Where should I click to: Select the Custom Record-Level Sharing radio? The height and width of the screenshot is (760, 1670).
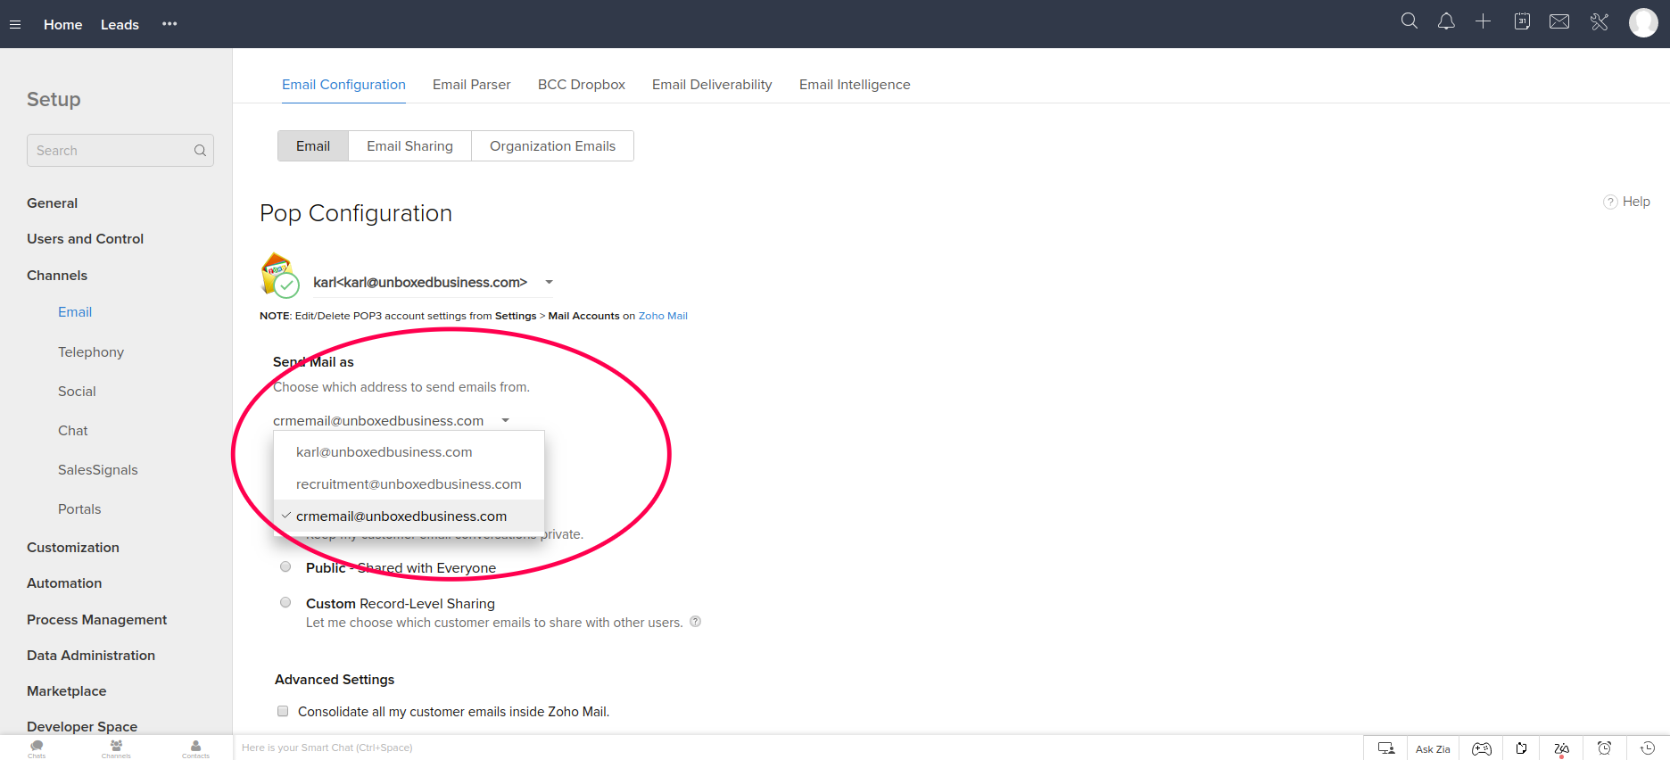(x=285, y=602)
